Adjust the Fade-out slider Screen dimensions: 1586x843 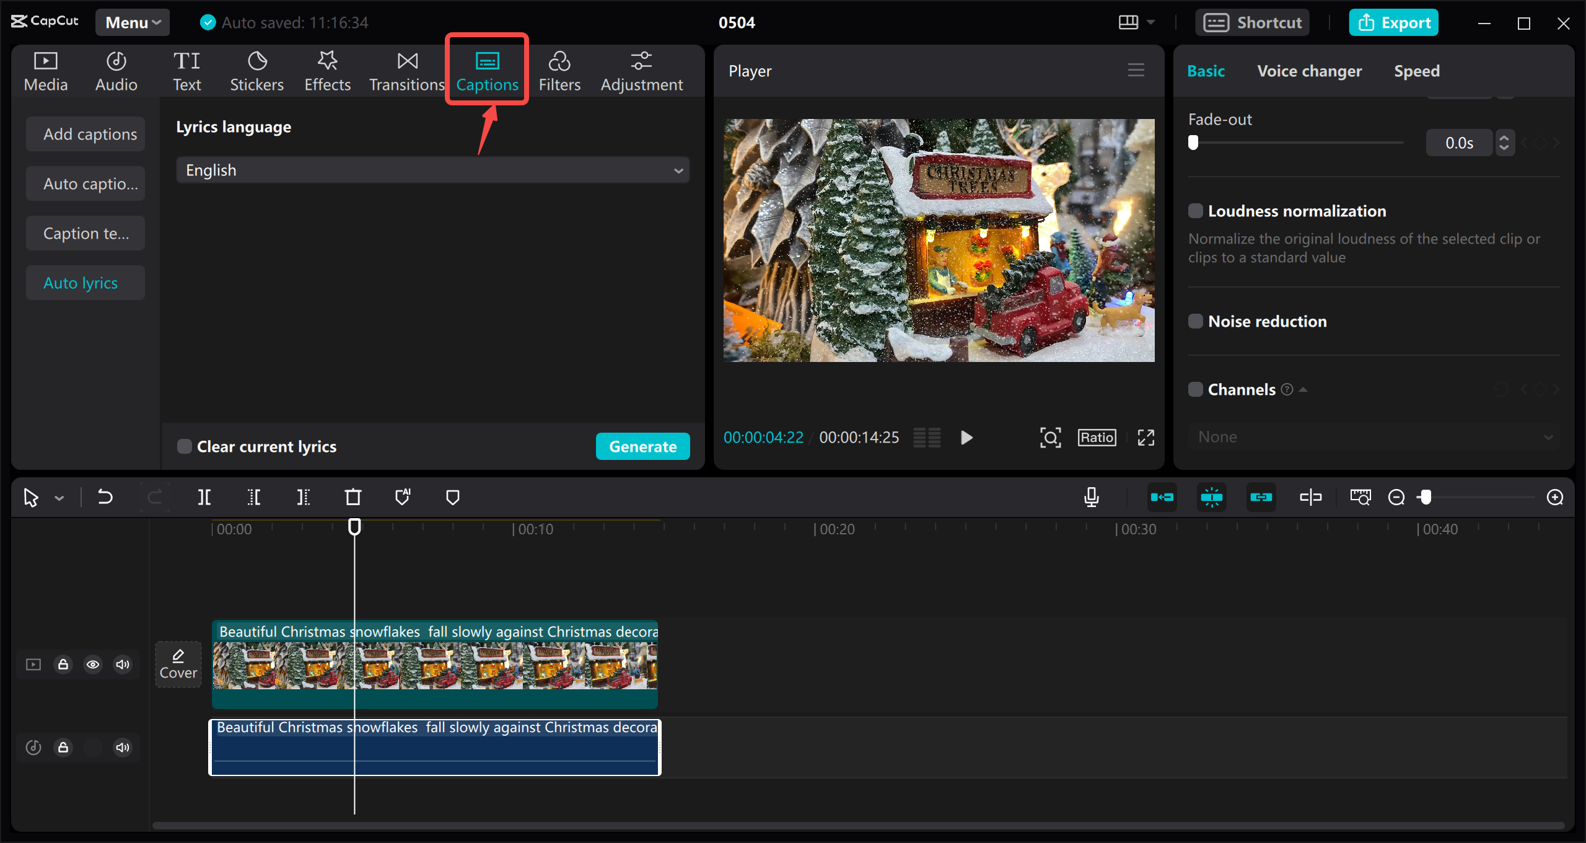pyautogui.click(x=1193, y=143)
